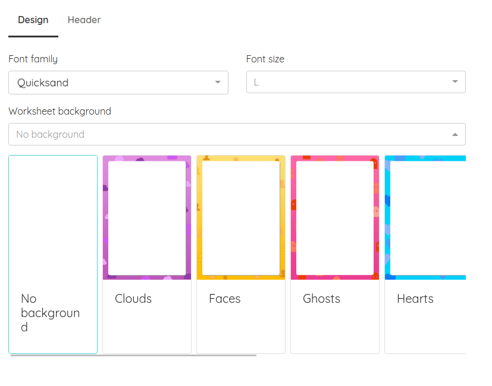Click the No background placeholder text
Viewport: 492px width, 386px height.
[x=51, y=134]
